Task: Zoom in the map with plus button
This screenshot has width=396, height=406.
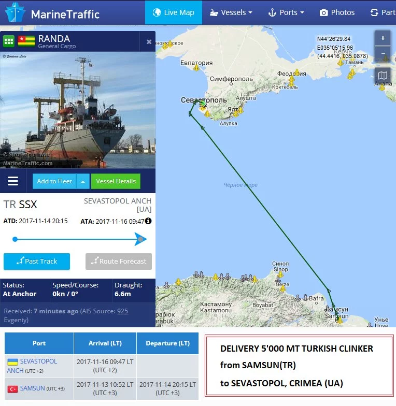Action: coord(383,38)
